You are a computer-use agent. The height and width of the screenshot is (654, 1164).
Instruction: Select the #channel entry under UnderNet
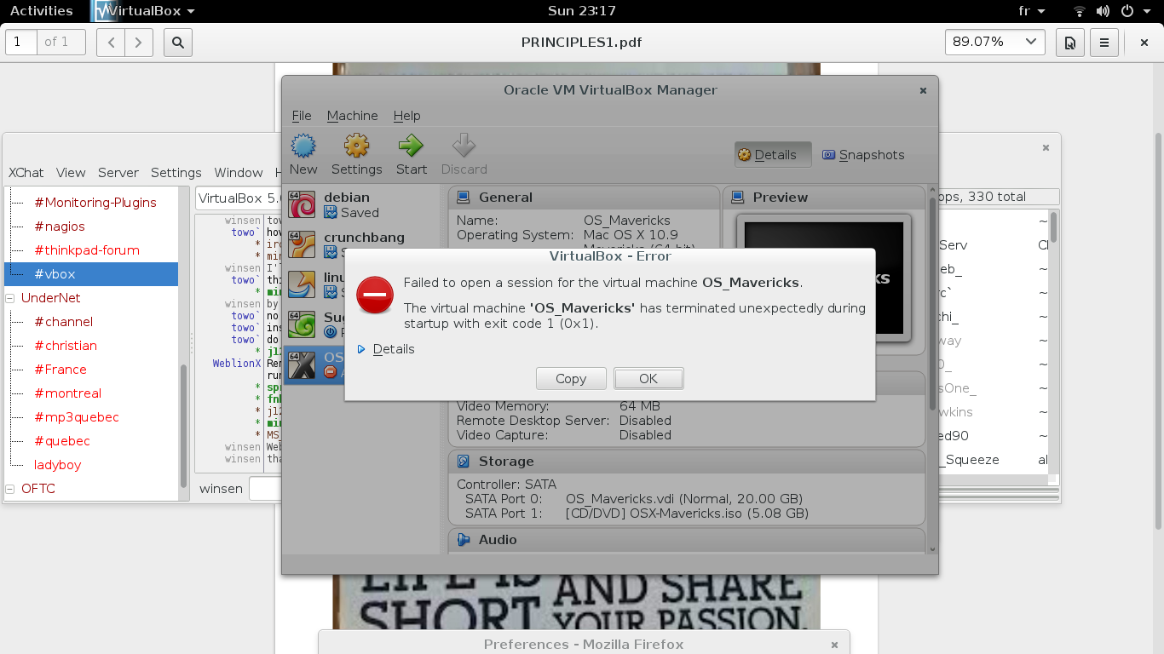63,322
